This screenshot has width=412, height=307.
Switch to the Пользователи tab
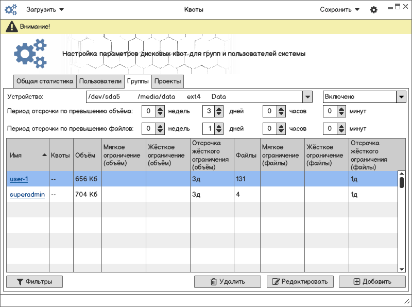[100, 81]
